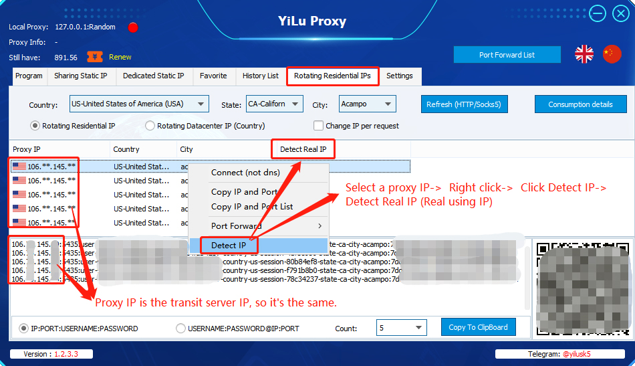The image size is (635, 366).
Task: Click the Country column header
Action: (x=143, y=149)
